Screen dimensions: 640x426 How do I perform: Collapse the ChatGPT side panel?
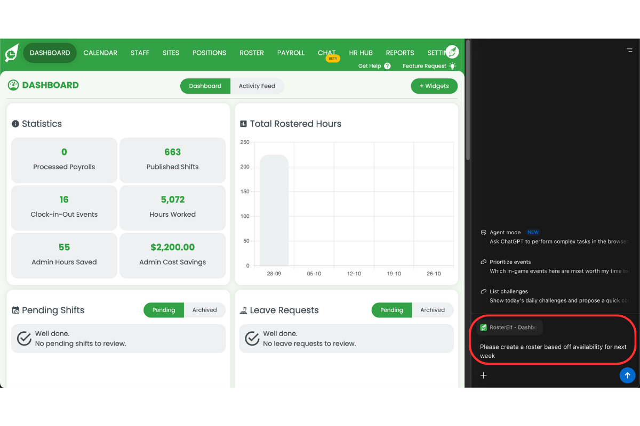[629, 50]
